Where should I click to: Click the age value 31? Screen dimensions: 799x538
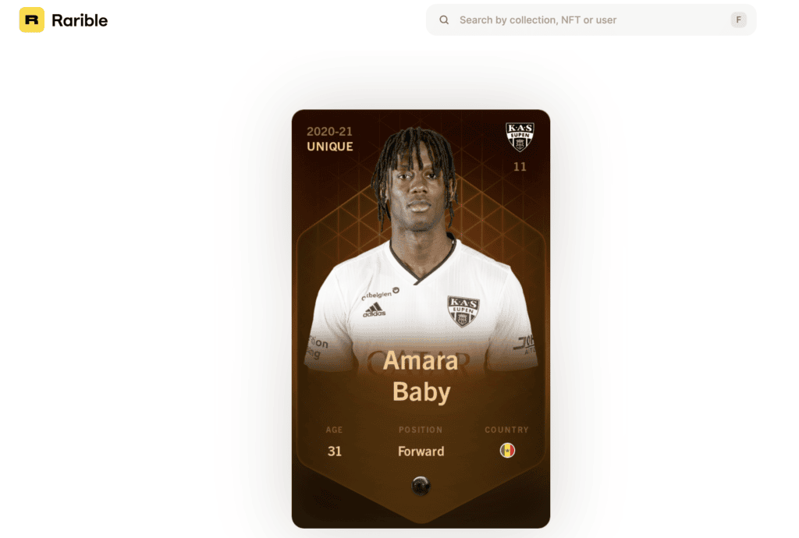pos(334,451)
